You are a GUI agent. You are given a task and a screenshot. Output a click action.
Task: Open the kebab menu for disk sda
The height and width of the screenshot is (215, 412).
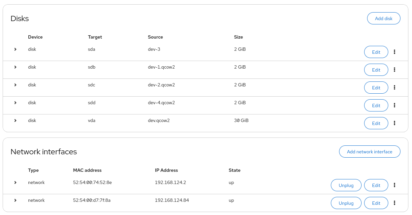click(x=395, y=52)
